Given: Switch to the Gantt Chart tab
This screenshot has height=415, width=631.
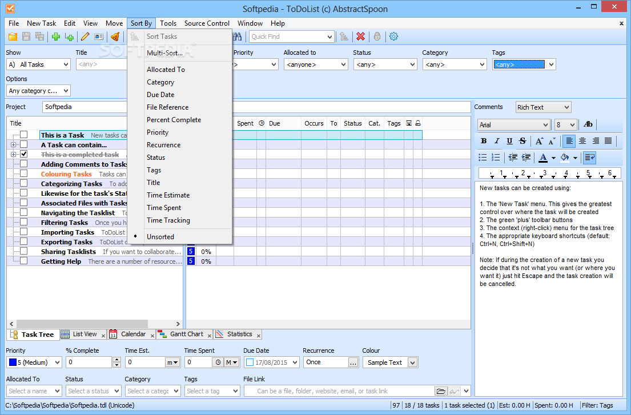Looking at the screenshot, I should tap(186, 334).
